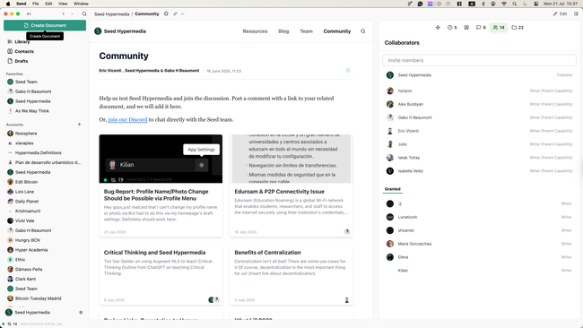Switch to the Granted collaborators tab

[x=393, y=189]
